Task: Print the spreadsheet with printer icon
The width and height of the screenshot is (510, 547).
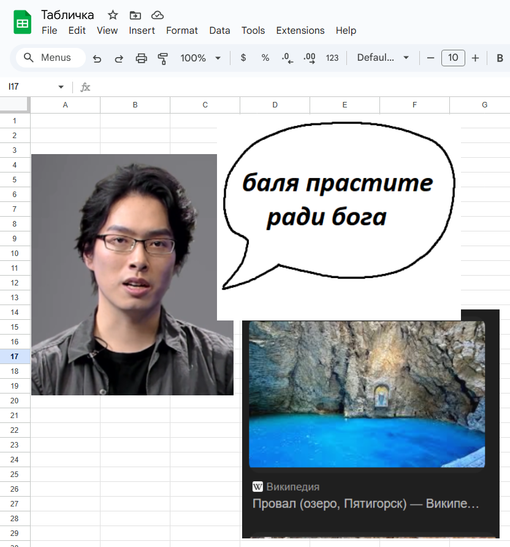Action: tap(141, 58)
